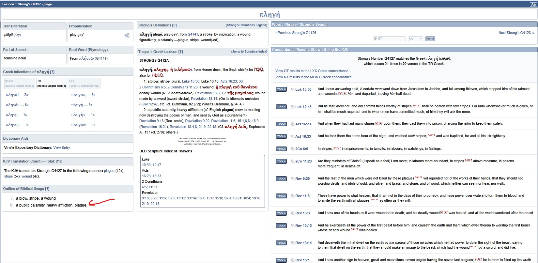Open the Rev 13:3 concordance verse reference

click(303, 213)
